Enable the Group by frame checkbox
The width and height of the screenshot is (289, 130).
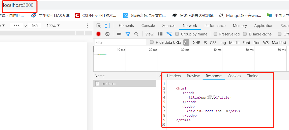[x=177, y=34]
